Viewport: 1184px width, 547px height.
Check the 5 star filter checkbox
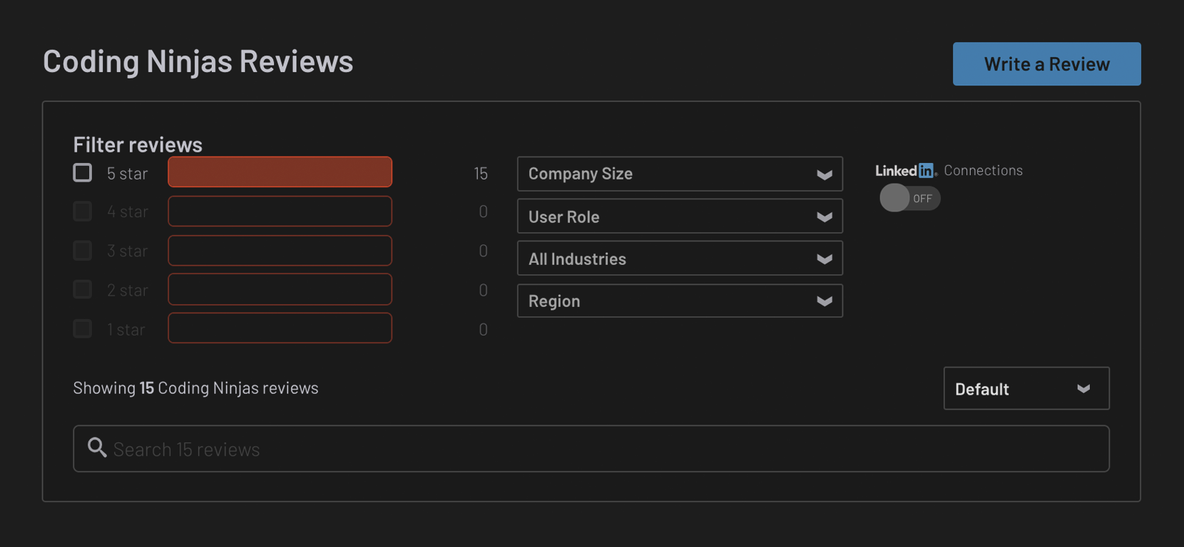[83, 172]
